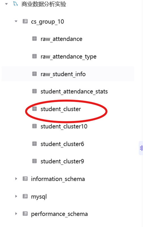Viewport: 143px width, 227px height.
Task: Open the student_cluster9 table
Action: tap(62, 161)
